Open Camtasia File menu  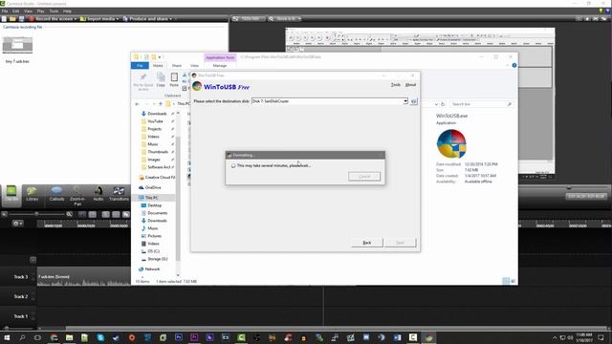point(5,11)
